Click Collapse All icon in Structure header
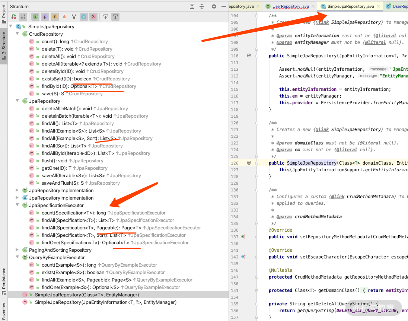The image size is (408, 321). (x=202, y=6)
